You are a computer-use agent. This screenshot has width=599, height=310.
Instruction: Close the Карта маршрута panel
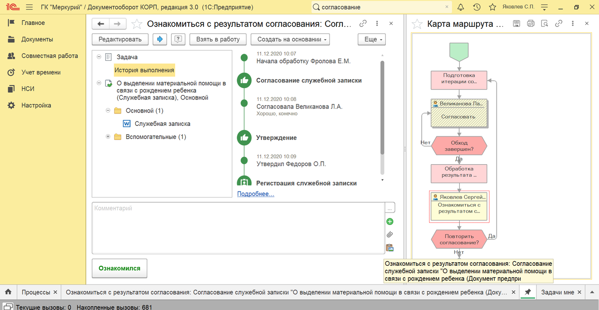[587, 23]
